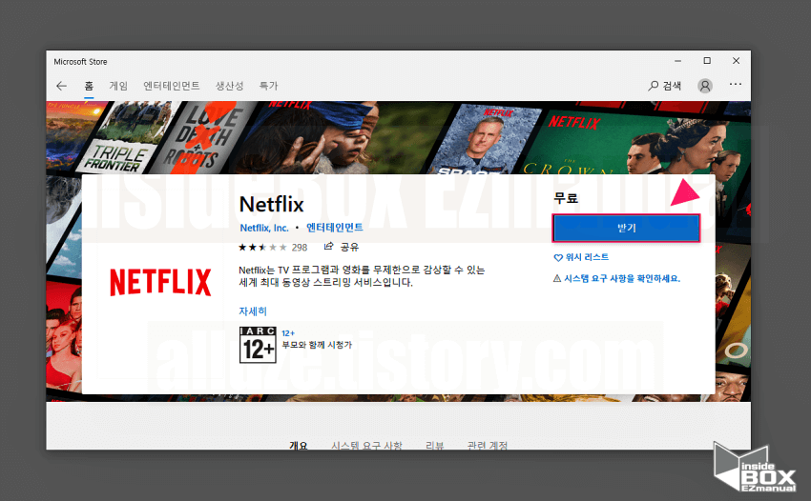Open the user account avatar icon

coord(705,86)
